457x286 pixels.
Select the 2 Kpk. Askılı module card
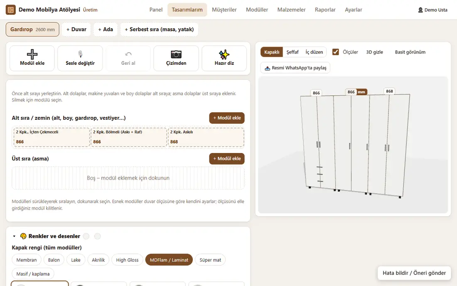[206, 137]
